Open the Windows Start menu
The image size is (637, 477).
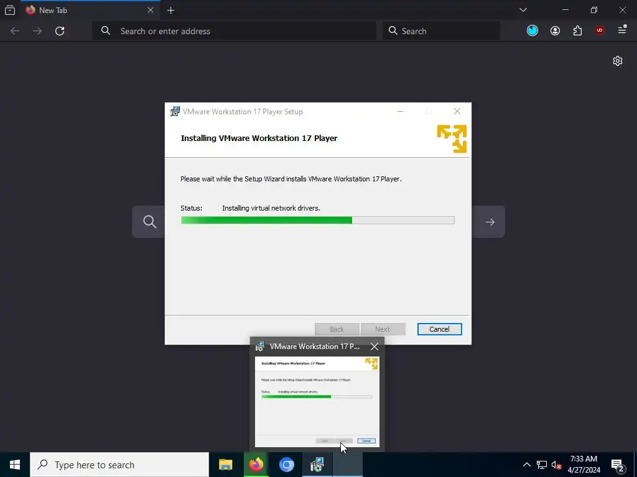coord(15,465)
